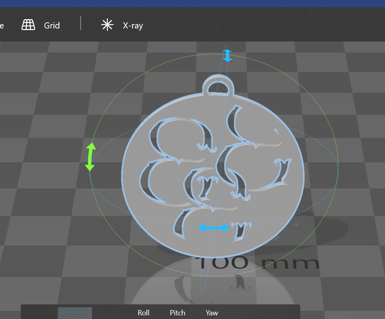Select the top blue vertical arrow handle
The width and height of the screenshot is (385, 319).
227,55
